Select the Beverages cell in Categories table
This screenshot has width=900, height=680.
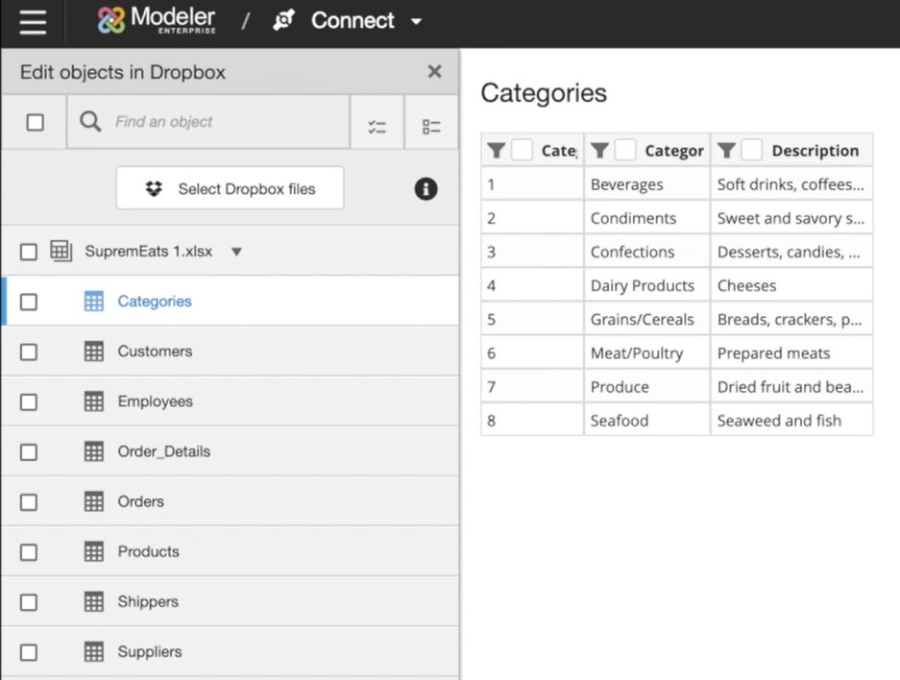pos(627,184)
